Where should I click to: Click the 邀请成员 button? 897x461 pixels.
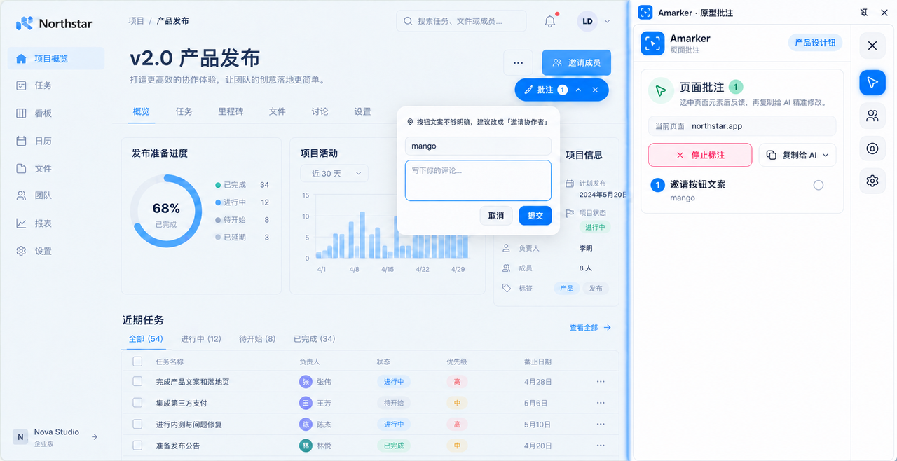576,62
